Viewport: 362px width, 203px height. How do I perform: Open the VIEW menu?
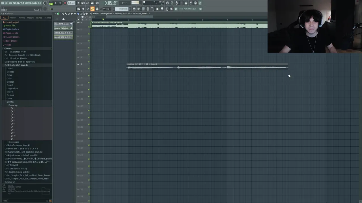(x=22, y=3)
